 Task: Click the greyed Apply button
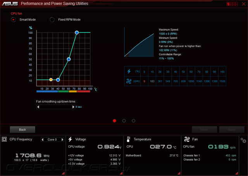232,130
